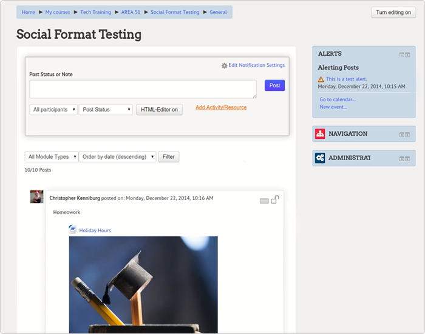Dock the Administration block using its arrow icon
The height and width of the screenshot is (334, 425).
pyautogui.click(x=407, y=159)
